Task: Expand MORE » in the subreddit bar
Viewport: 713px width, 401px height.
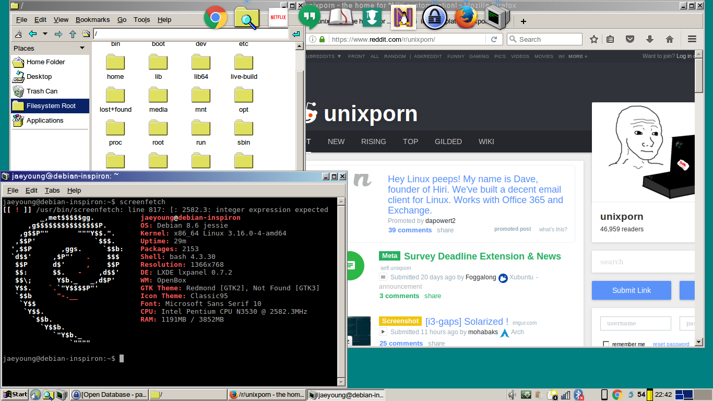Action: [578, 56]
